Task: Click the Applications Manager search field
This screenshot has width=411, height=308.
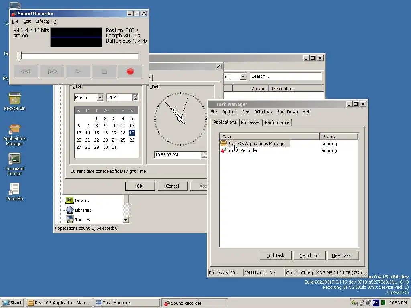Action: pos(286,77)
